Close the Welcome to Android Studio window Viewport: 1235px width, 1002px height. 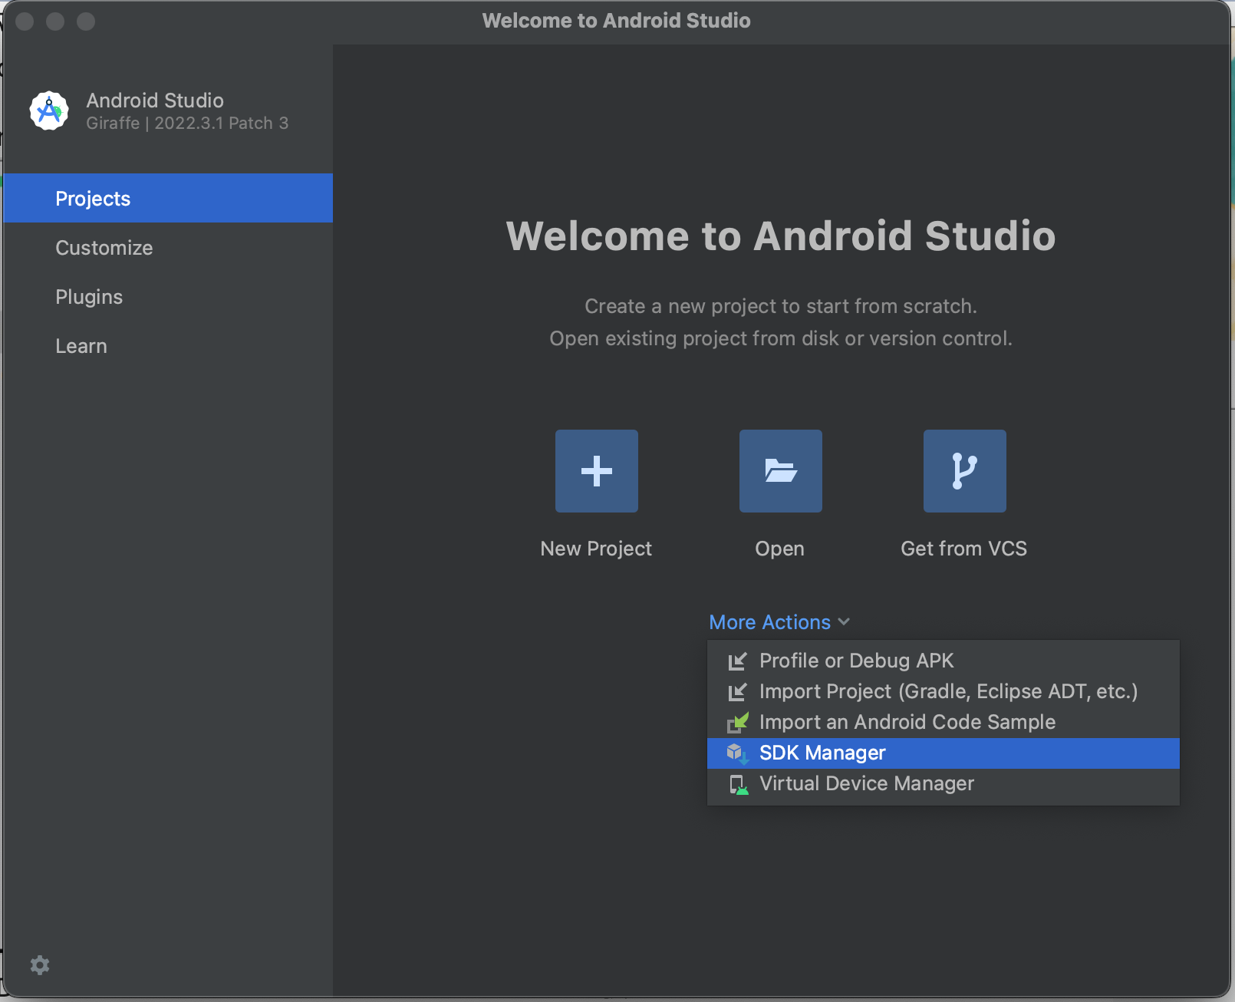(25, 21)
